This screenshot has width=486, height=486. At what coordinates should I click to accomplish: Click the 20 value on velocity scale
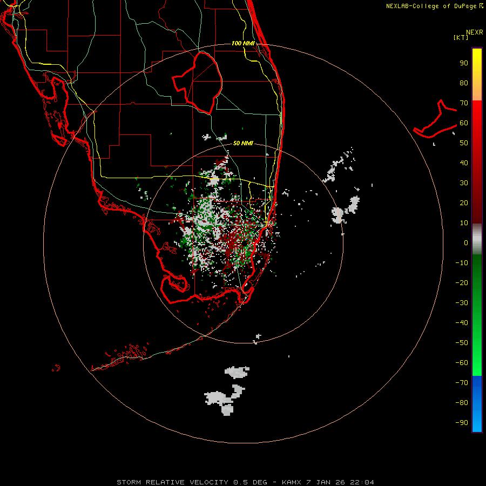[464, 203]
